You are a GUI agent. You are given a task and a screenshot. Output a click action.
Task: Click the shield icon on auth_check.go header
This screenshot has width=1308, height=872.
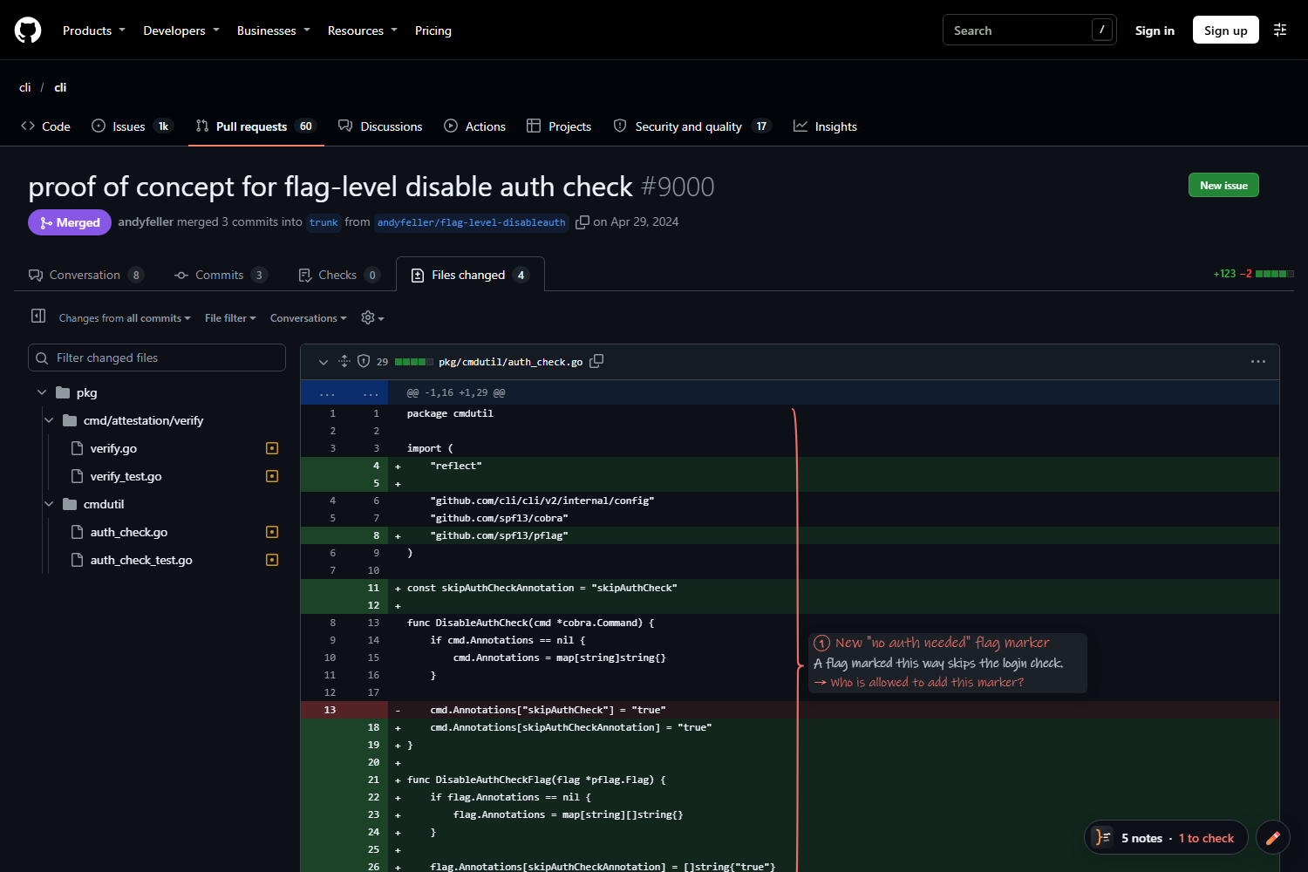coord(364,361)
